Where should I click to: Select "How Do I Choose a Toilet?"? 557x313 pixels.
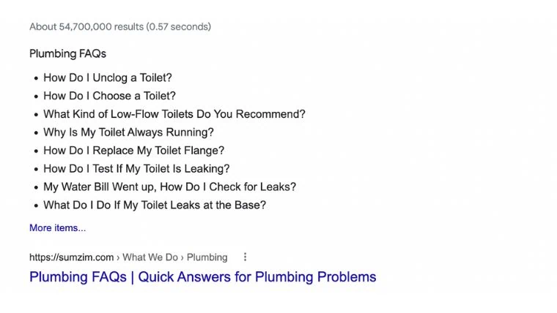(109, 96)
